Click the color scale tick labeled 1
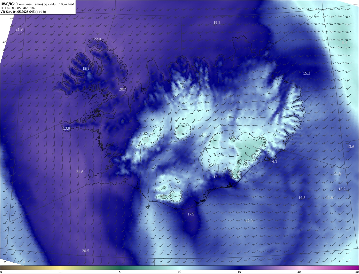The width and height of the screenshot is (359, 274). coord(60,272)
